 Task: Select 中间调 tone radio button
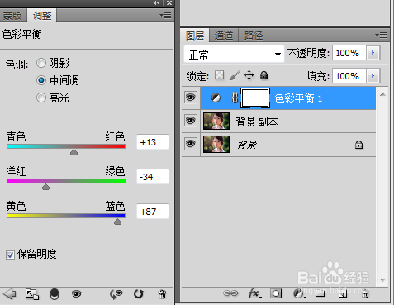pyautogui.click(x=41, y=80)
